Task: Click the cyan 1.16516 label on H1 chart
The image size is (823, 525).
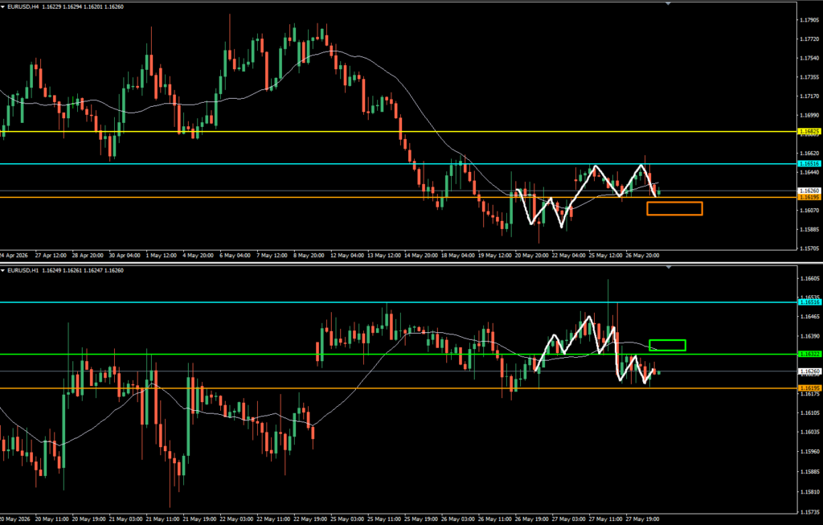Action: [x=809, y=301]
